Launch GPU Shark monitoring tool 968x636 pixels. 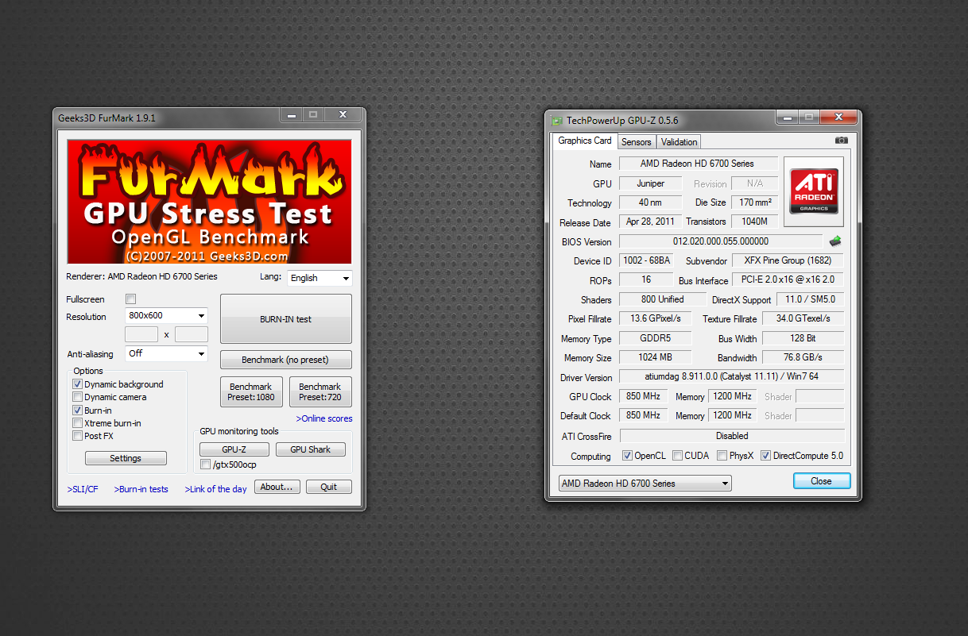(x=311, y=449)
